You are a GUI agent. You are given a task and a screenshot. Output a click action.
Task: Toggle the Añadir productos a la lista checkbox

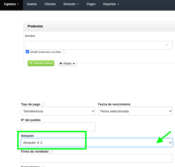click(28, 52)
